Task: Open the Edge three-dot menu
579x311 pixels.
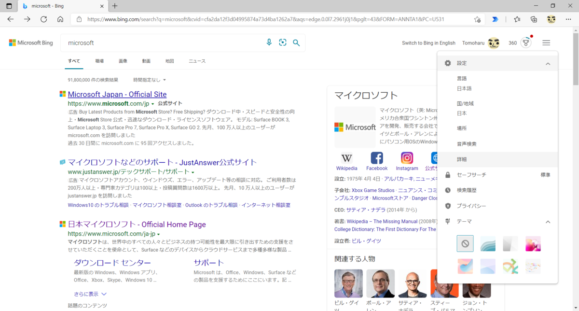Action: click(568, 19)
